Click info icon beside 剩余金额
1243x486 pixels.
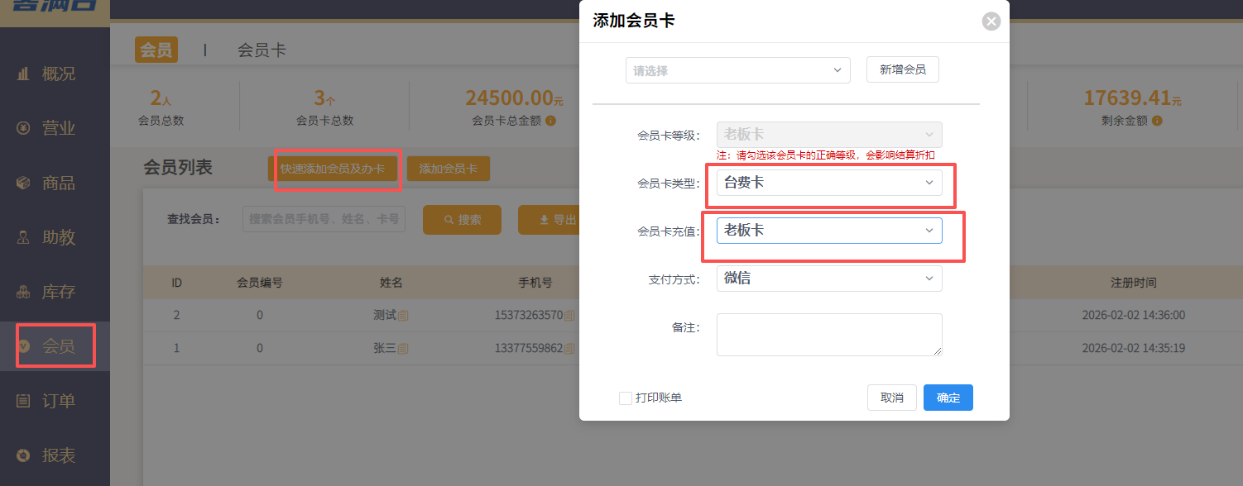pos(1157,121)
